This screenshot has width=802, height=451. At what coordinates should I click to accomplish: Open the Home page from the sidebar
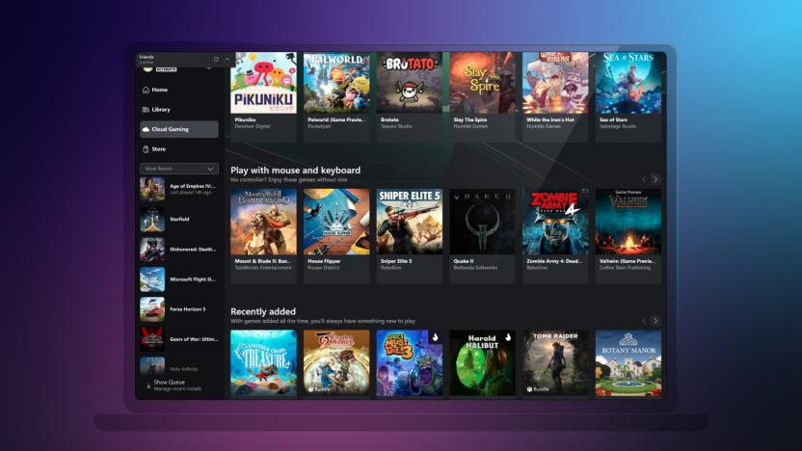(159, 90)
